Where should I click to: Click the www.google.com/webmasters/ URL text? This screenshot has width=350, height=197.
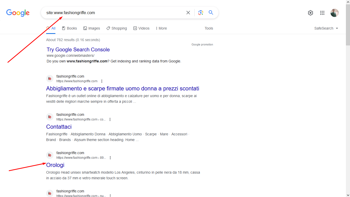[71, 55]
